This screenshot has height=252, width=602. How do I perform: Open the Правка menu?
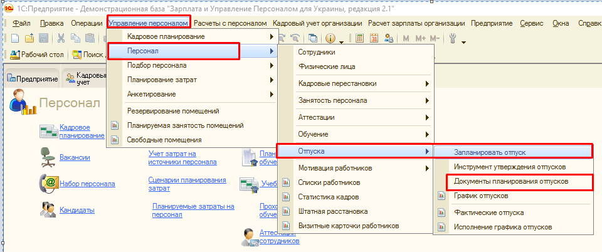pyautogui.click(x=52, y=23)
